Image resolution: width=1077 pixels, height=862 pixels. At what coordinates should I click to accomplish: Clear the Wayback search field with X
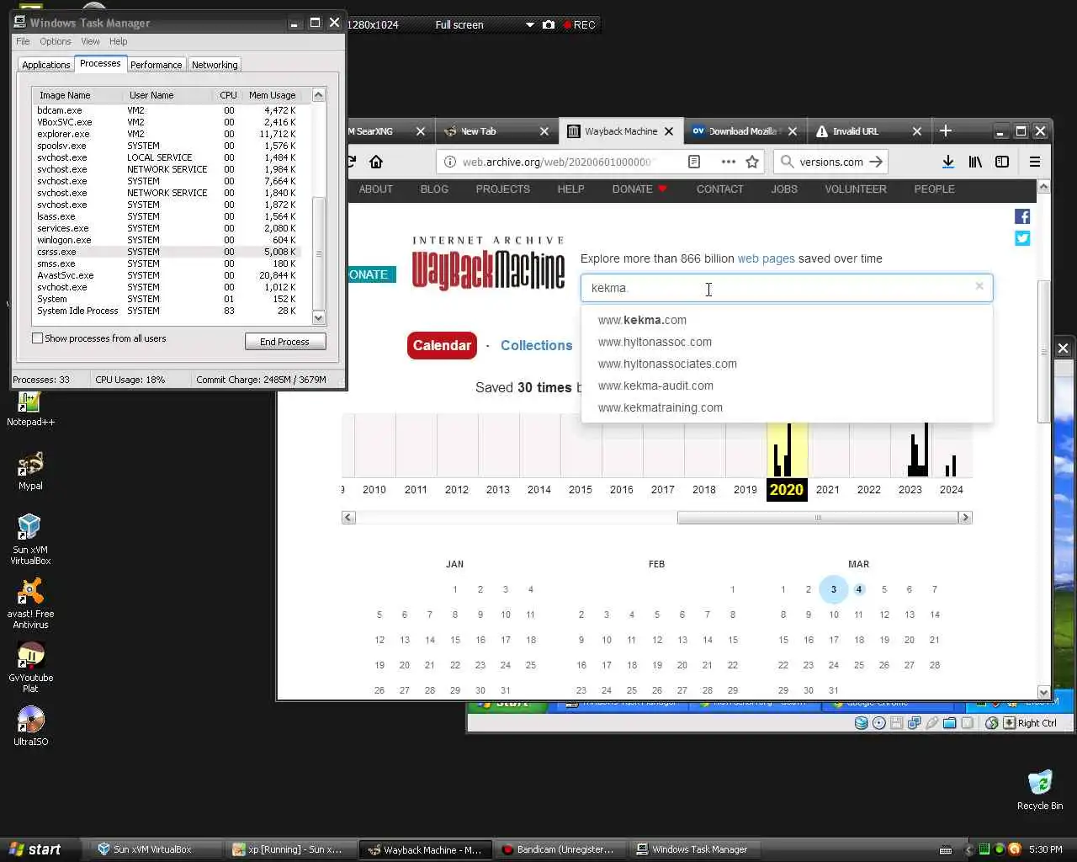[979, 286]
